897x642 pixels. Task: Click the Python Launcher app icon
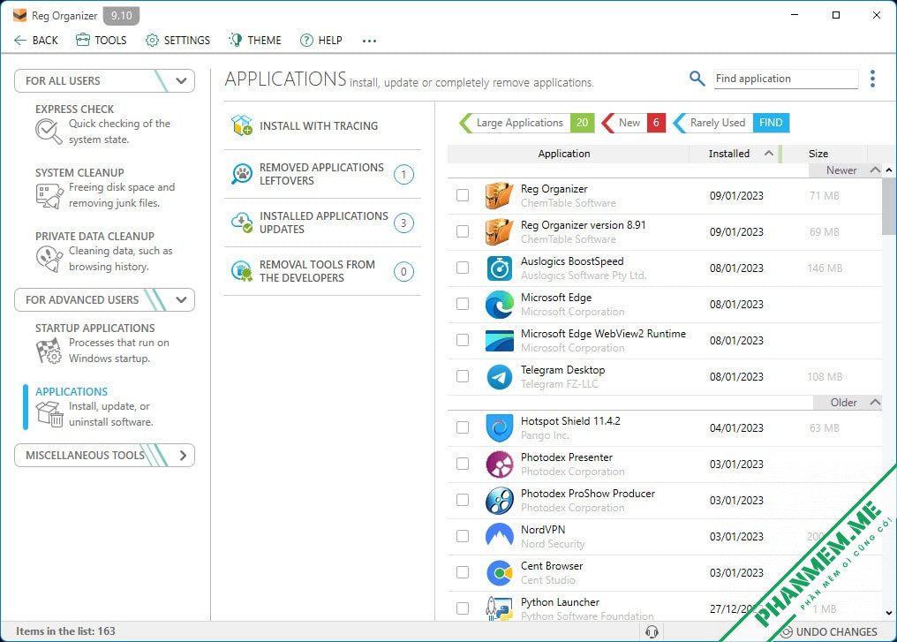click(x=500, y=608)
